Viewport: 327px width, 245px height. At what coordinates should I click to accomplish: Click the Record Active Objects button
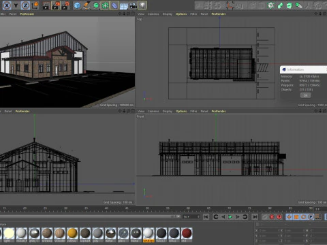(x=265, y=217)
